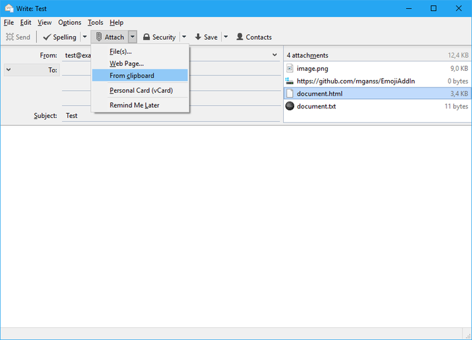The width and height of the screenshot is (472, 340).
Task: Click the 9,0 KB size value
Action: tap(459, 69)
